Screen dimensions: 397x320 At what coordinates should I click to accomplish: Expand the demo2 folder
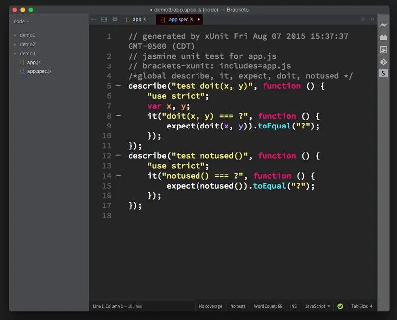point(15,44)
